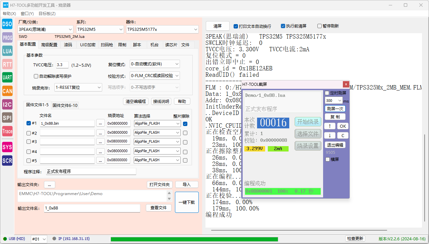The image size is (429, 244).
Task: Click the 接线说明 button
Action: point(161,101)
